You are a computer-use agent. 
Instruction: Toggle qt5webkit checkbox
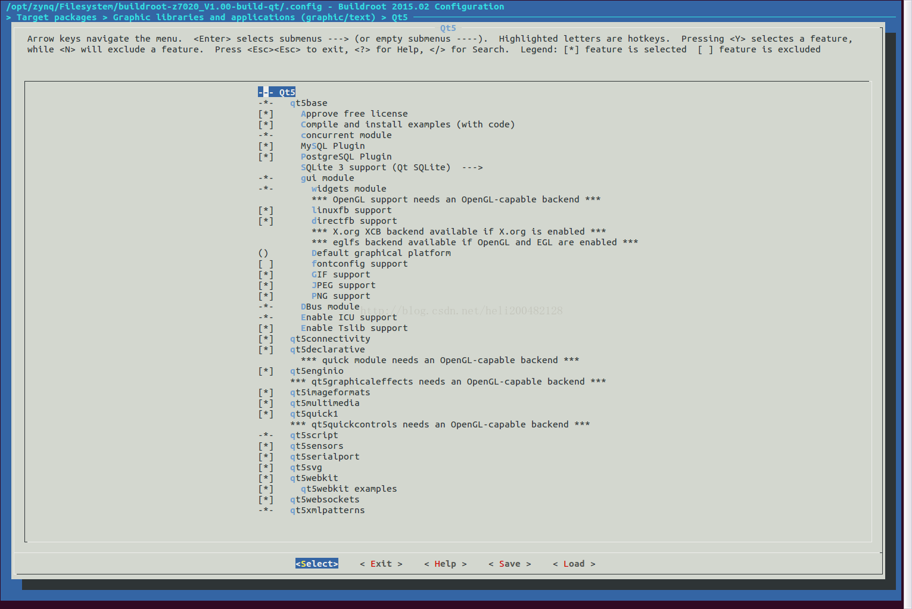(266, 478)
